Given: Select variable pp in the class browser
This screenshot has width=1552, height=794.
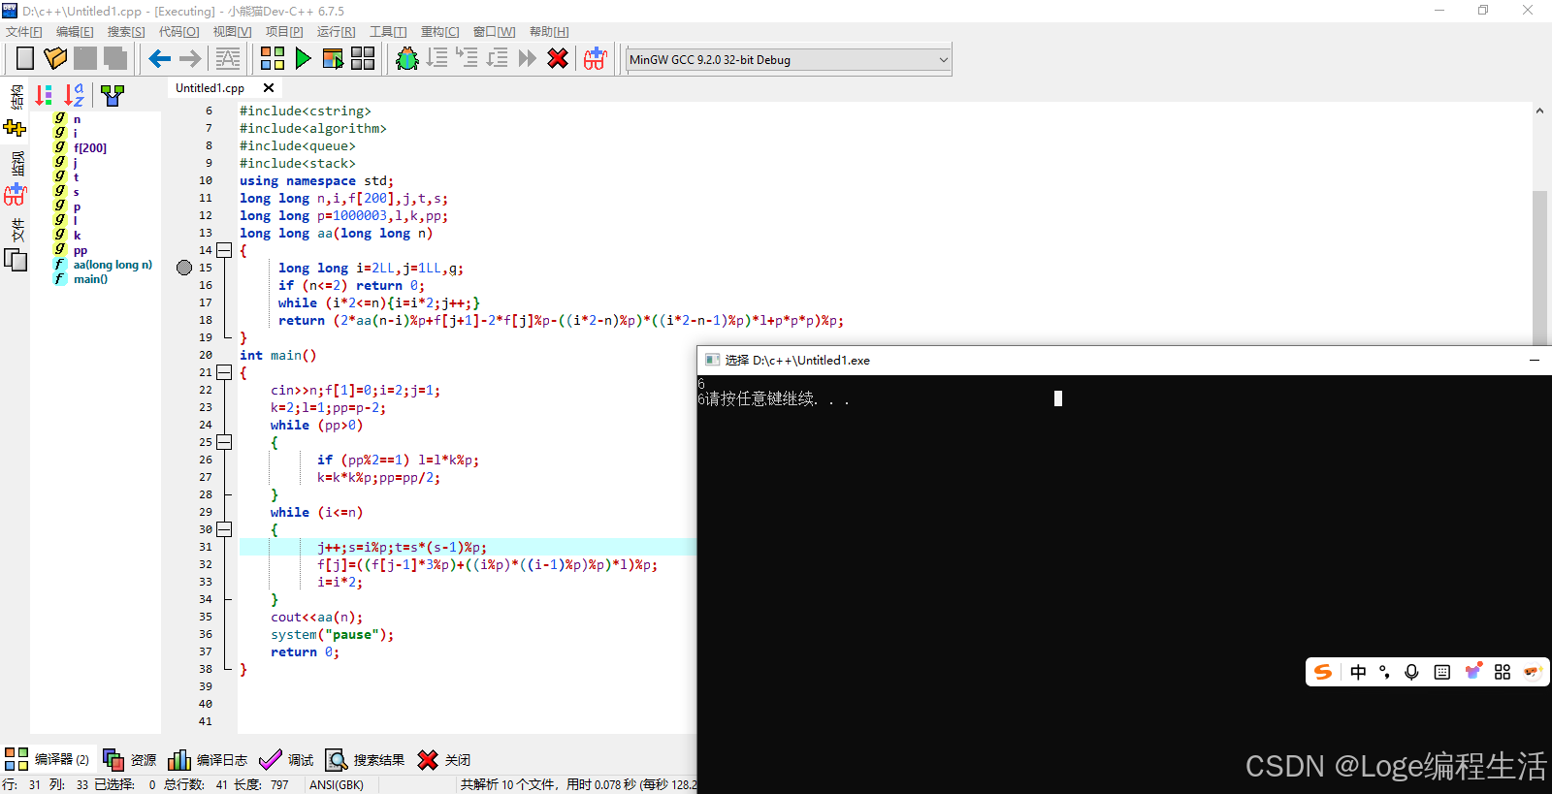Looking at the screenshot, I should tap(81, 250).
